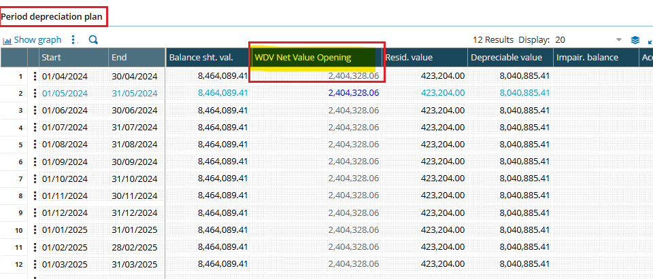Expand the Display count dropdown arrow
This screenshot has height=279, width=653.
tap(618, 40)
